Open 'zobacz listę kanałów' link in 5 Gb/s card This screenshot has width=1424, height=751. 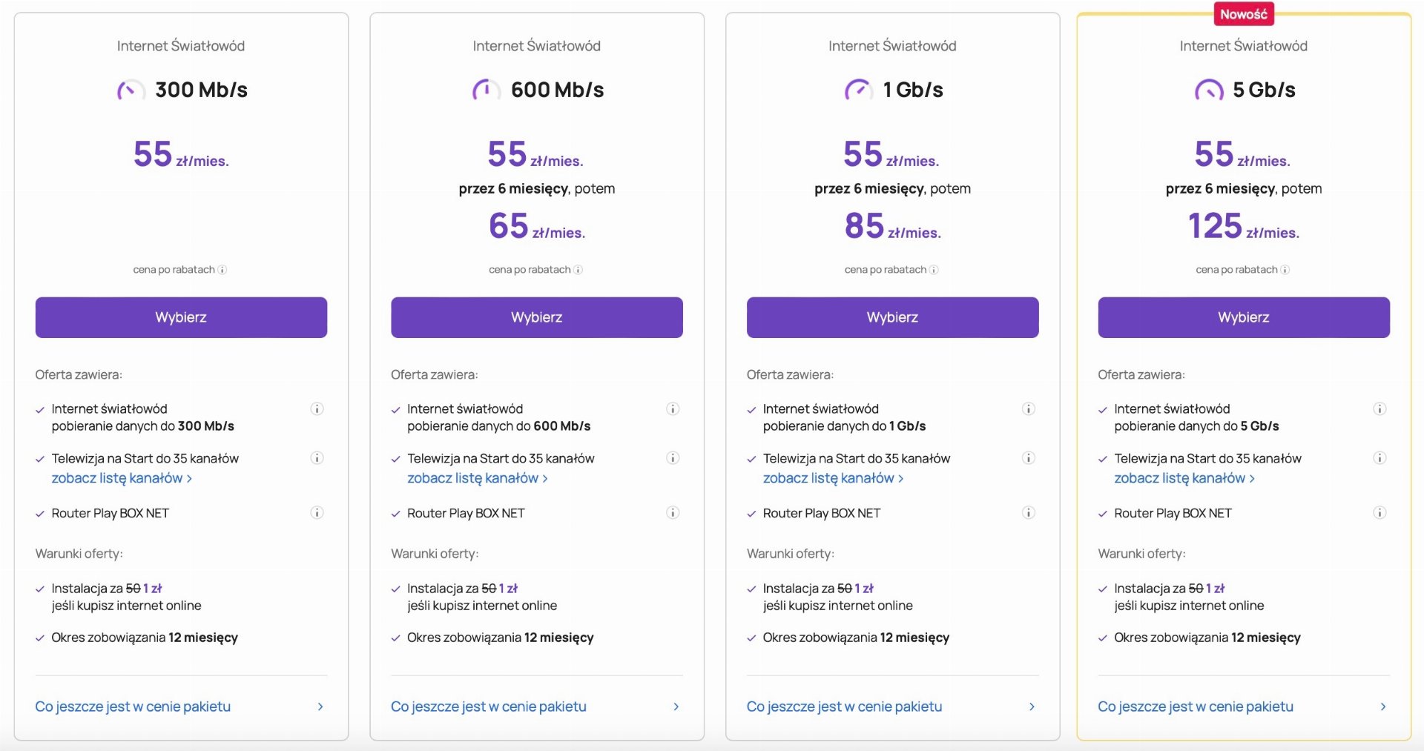(1184, 478)
